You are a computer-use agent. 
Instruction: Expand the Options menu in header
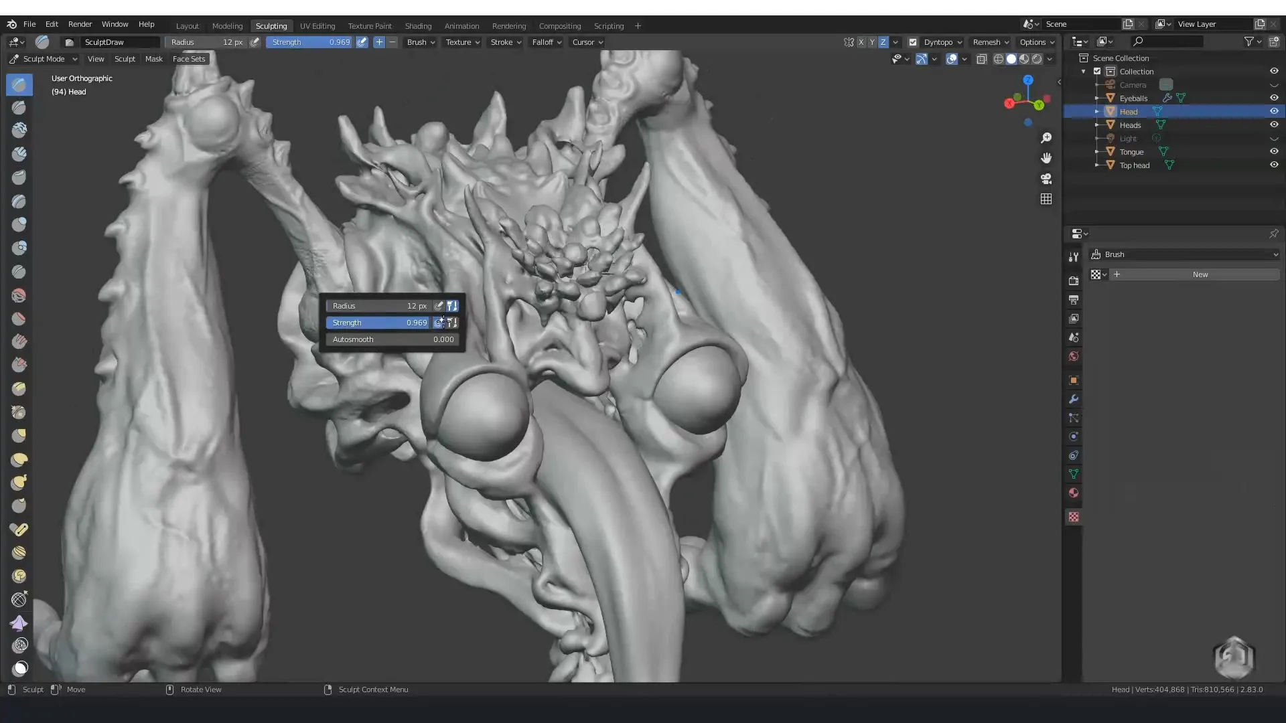[x=1034, y=42]
